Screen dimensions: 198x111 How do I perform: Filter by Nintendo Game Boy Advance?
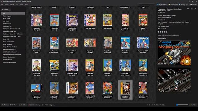click(13, 34)
